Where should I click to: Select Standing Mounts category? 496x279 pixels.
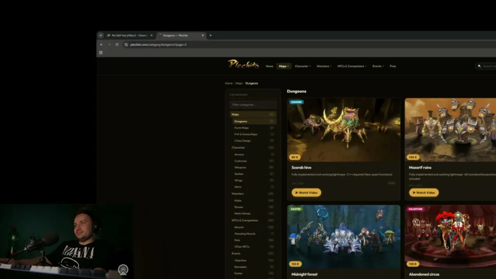click(x=254, y=234)
